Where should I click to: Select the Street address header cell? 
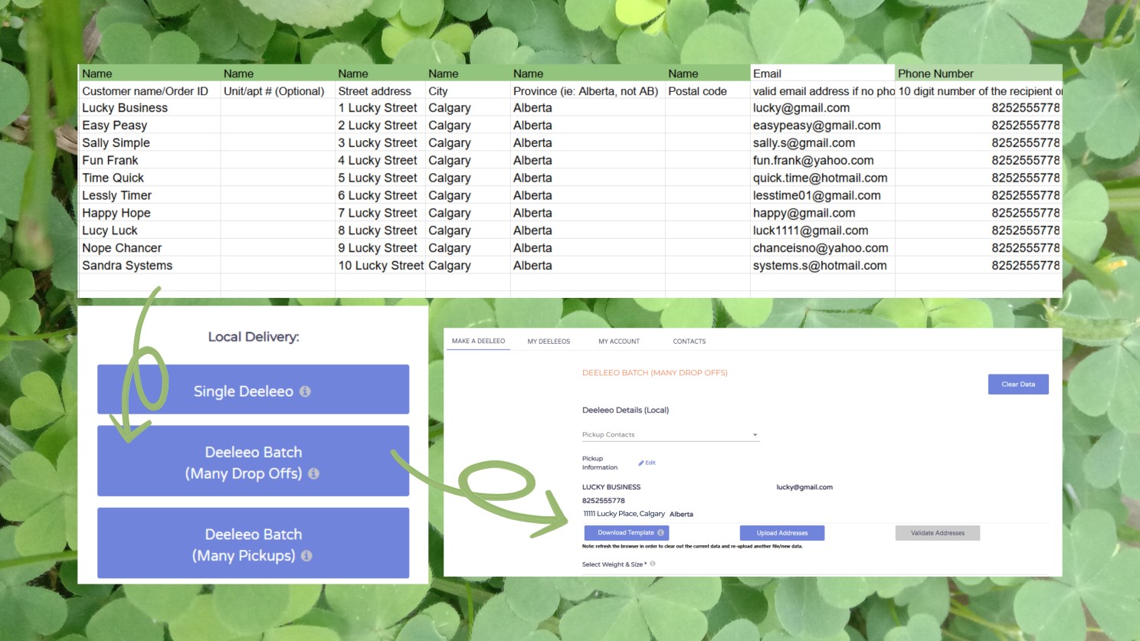pyautogui.click(x=380, y=91)
